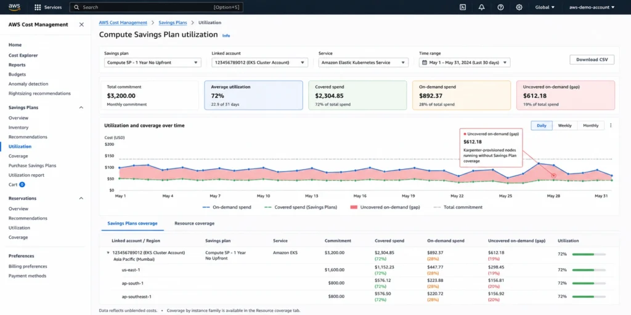Select the Daily granularity
The height and width of the screenshot is (315, 631).
click(541, 126)
